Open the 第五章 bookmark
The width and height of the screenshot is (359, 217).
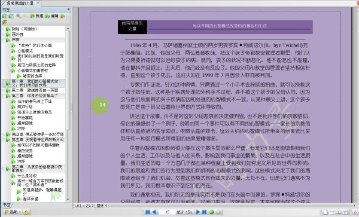click(x=38, y=140)
